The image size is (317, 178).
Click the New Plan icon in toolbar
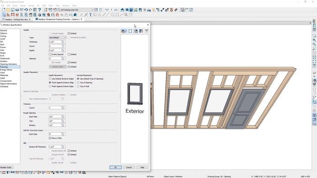pos(3,10)
